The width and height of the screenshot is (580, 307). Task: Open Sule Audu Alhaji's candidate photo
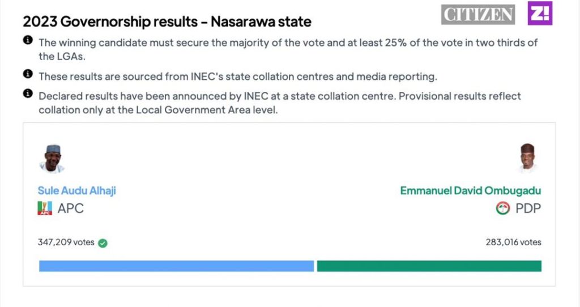click(x=52, y=159)
